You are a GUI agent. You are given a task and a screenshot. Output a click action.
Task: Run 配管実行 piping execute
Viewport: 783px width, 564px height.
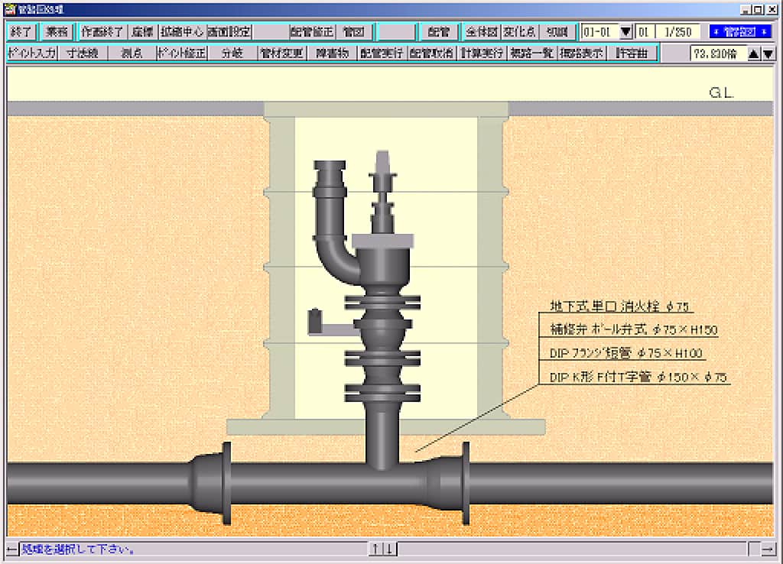[x=382, y=53]
